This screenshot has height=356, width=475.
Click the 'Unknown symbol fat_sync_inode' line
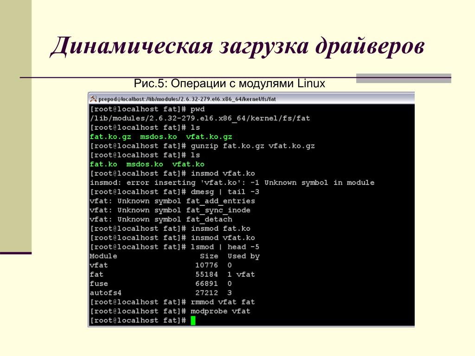click(170, 210)
